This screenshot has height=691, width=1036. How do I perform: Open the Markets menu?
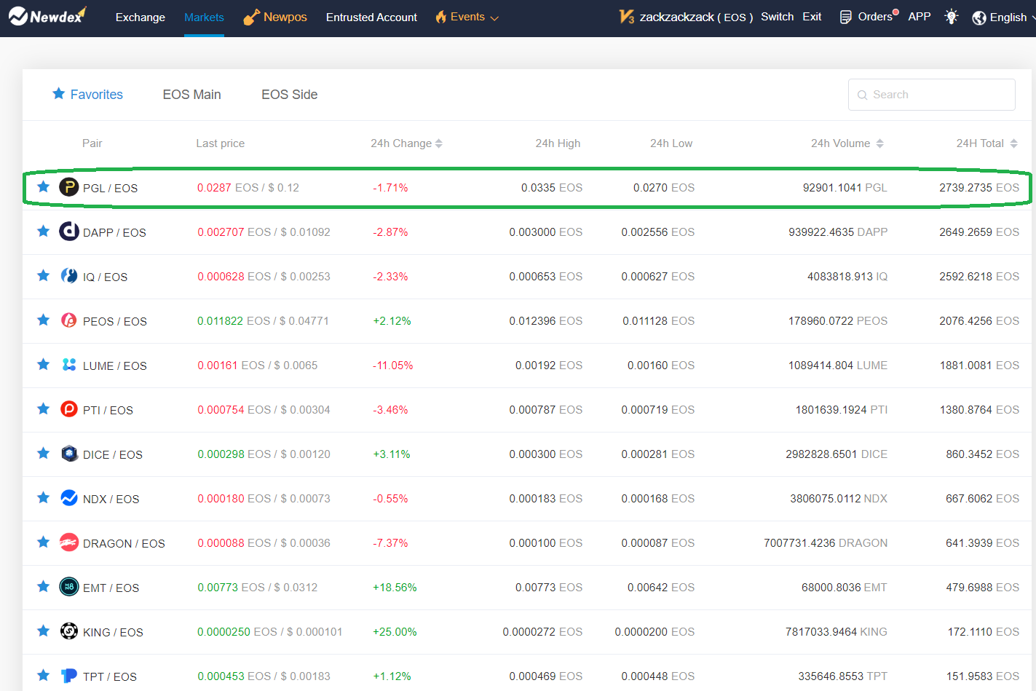(x=204, y=17)
